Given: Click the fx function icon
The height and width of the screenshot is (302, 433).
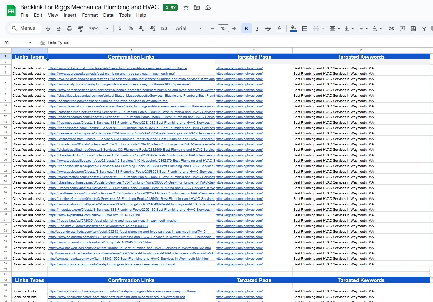Looking at the screenshot, I should pos(42,43).
